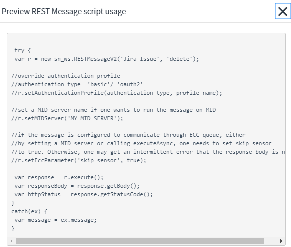Click the '//set a MID server name' comment
291x247 pixels.
coord(114,110)
